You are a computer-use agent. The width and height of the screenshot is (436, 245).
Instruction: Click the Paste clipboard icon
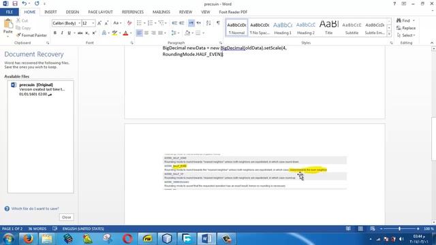(x=8, y=24)
